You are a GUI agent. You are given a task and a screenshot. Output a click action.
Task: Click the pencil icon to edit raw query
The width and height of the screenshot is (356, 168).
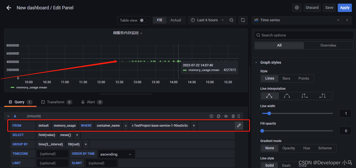tap(239, 126)
